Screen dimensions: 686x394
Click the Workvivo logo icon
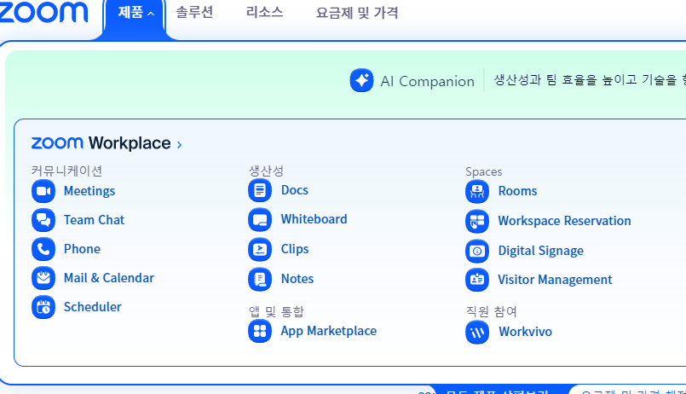tap(477, 332)
